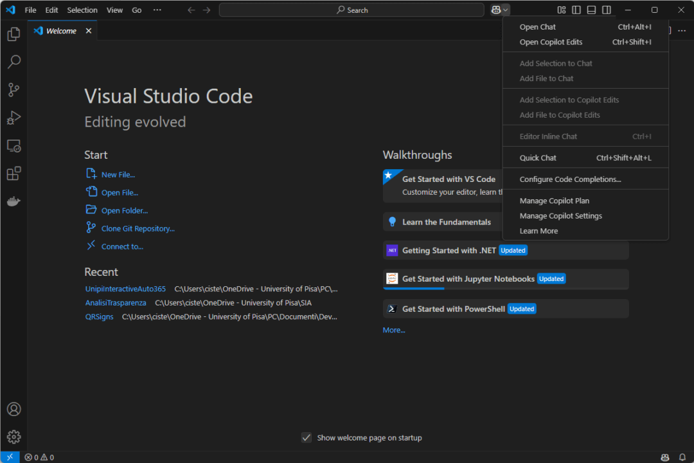Open the Extensions view icon
Screen dimensions: 694x463
[x=13, y=173]
